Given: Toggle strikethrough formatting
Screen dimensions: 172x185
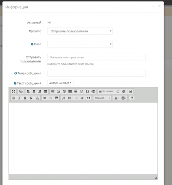Looking at the screenshot, I should coord(31,98).
